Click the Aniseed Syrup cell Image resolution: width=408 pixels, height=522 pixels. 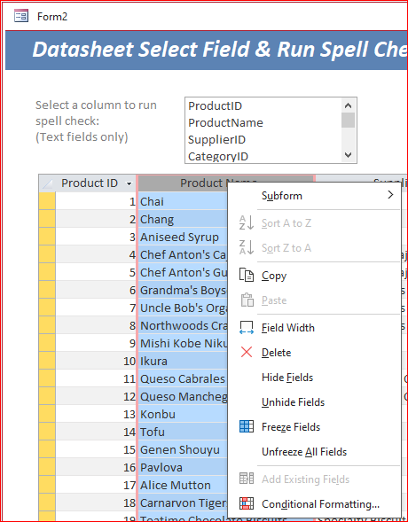tap(183, 237)
